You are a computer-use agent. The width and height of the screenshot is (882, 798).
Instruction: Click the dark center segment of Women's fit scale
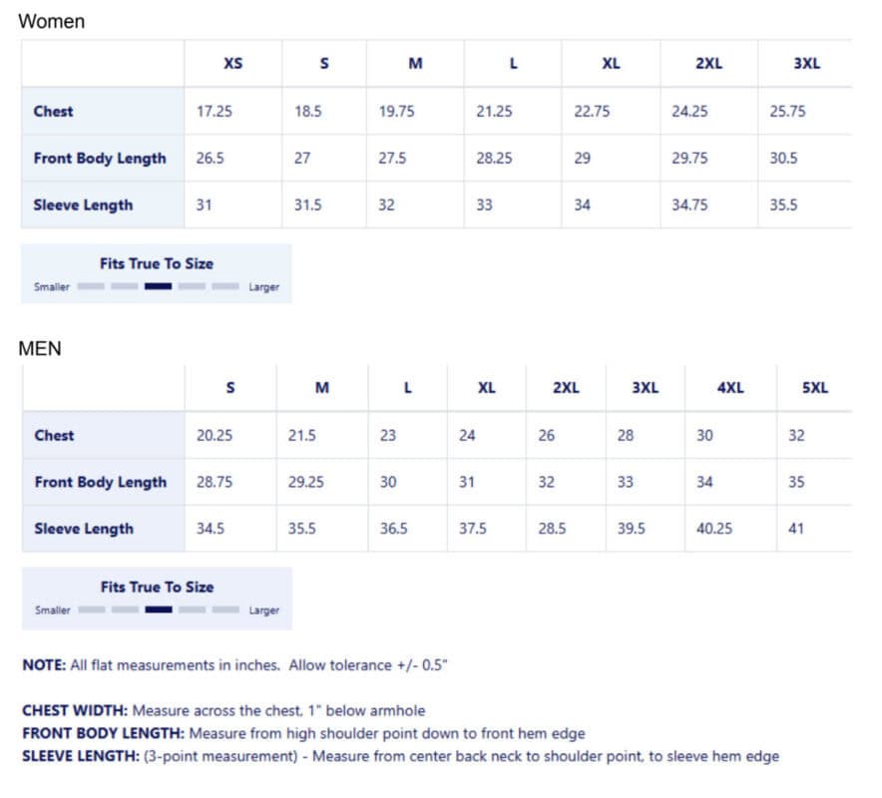(x=158, y=286)
